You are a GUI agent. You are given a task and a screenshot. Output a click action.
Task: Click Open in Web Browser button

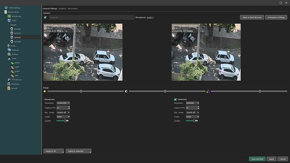252,18
